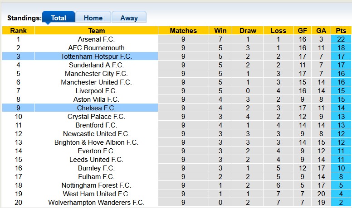Select the Away standings tab
The height and width of the screenshot is (208, 352).
click(x=129, y=18)
